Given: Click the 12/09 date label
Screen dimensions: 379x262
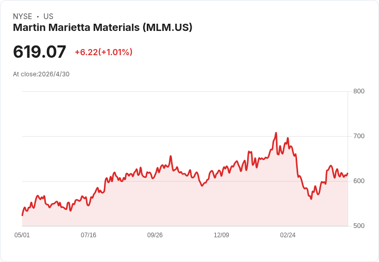Looking at the screenshot, I should click(221, 235).
